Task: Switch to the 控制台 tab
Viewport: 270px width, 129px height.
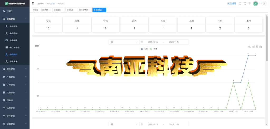Action: tap(35, 10)
